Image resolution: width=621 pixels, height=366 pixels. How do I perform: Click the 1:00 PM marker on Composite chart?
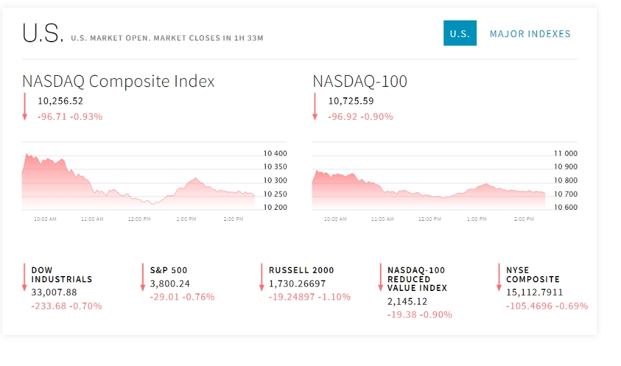tap(186, 219)
